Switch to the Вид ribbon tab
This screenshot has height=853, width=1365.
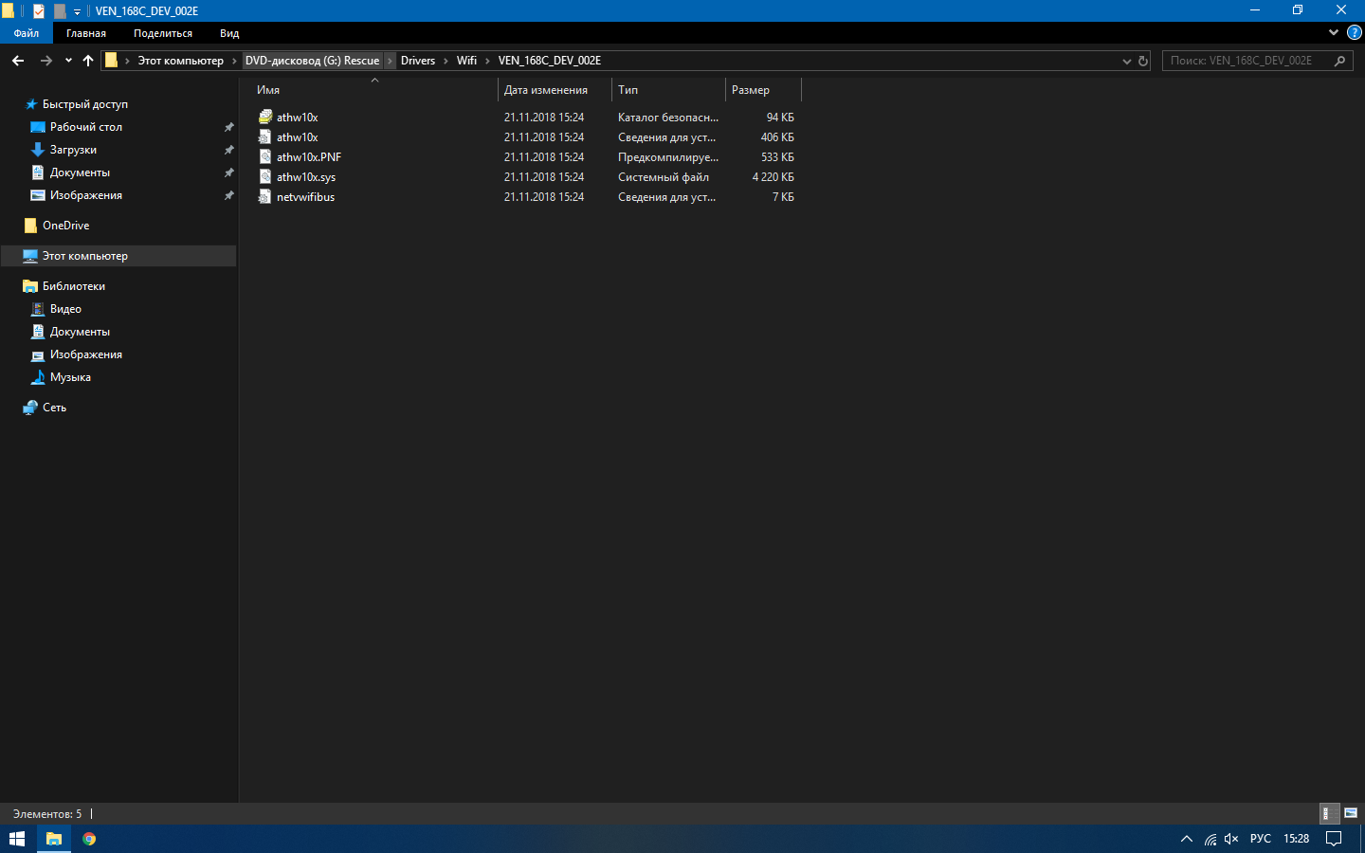[229, 33]
